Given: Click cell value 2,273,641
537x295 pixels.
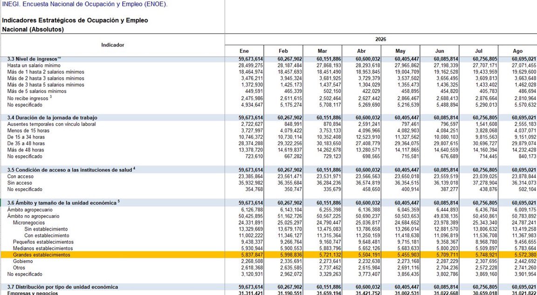Looking at the screenshot, I should tap(330, 261).
